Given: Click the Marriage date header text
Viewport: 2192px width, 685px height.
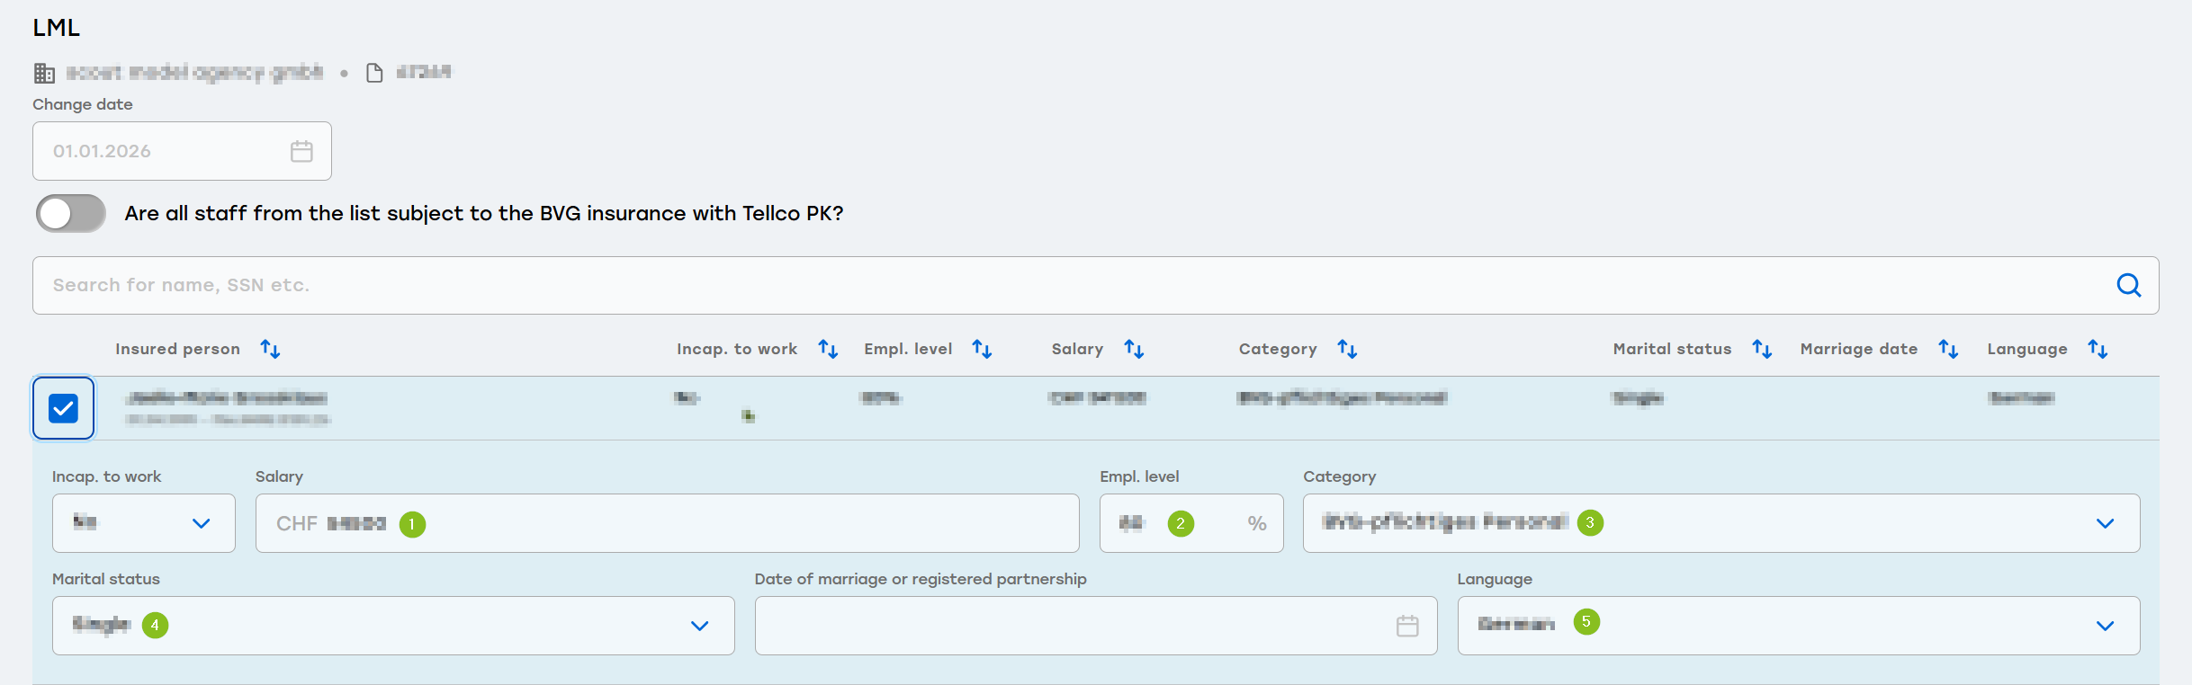Looking at the screenshot, I should tap(1859, 349).
